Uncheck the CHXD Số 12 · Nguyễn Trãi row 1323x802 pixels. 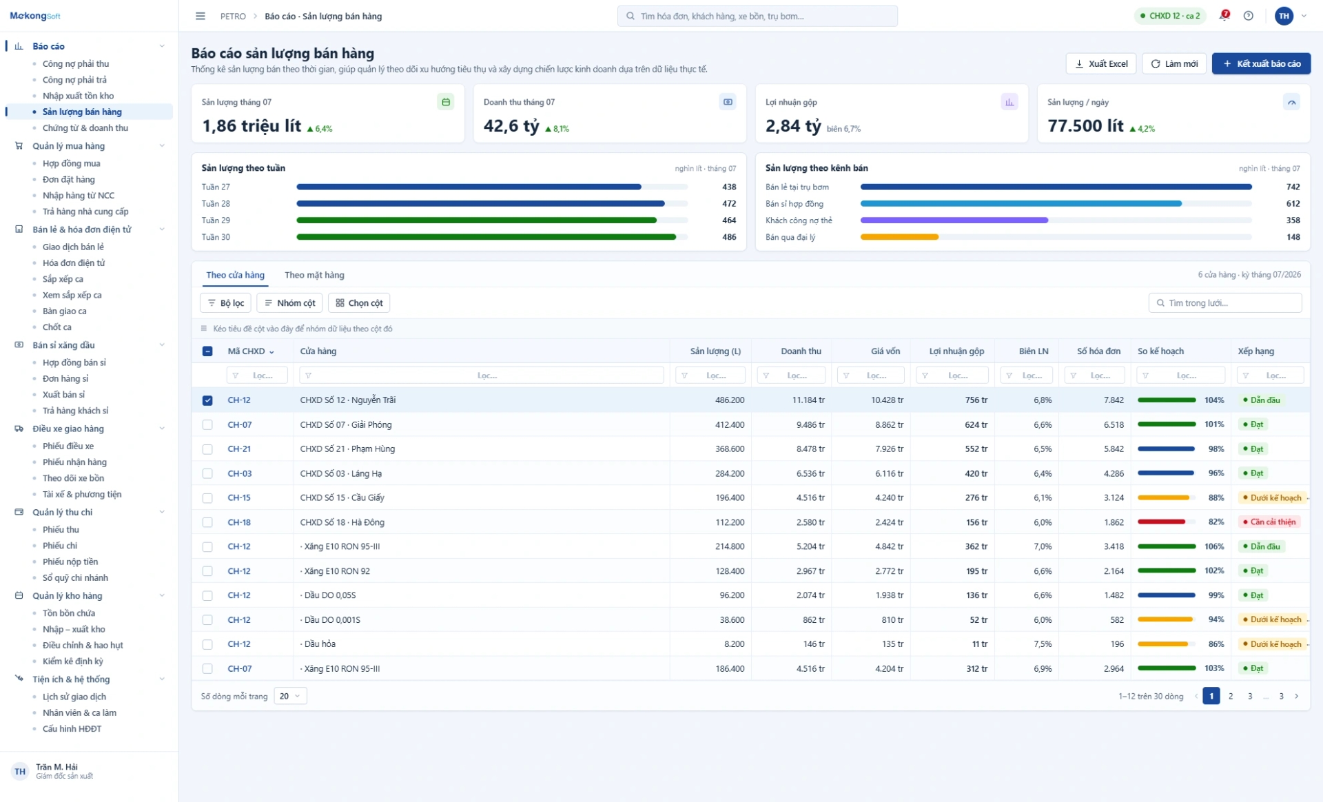click(207, 400)
